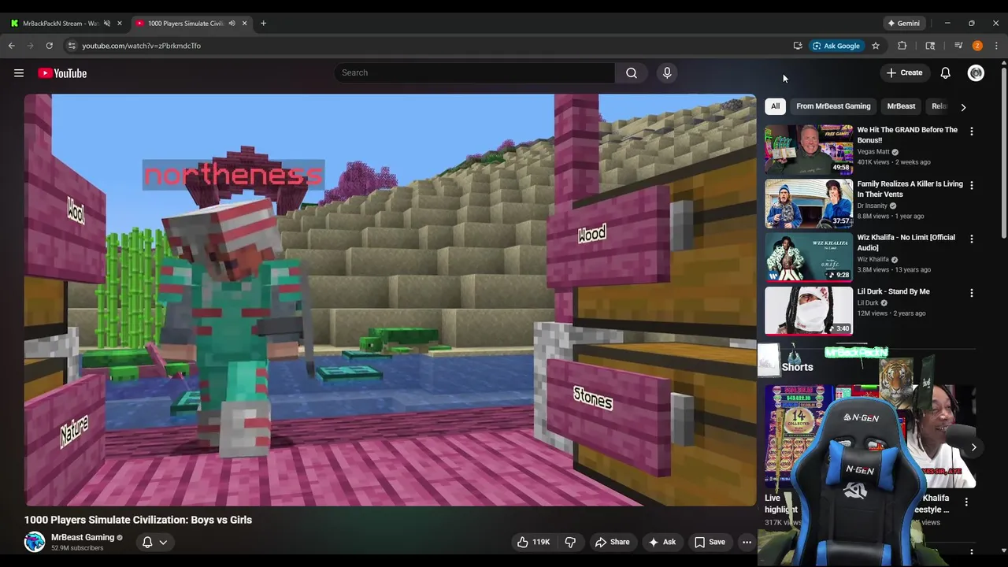Show next Shorts with right arrow
Viewport: 1008px width, 567px height.
pyautogui.click(x=973, y=447)
